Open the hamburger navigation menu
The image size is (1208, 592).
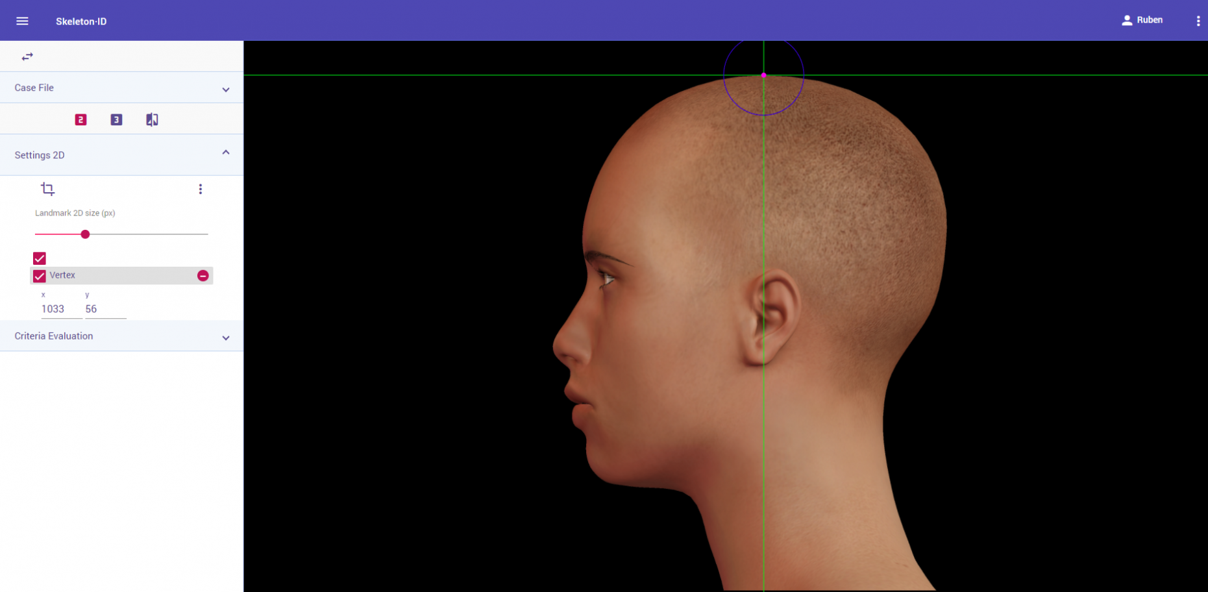coord(22,21)
